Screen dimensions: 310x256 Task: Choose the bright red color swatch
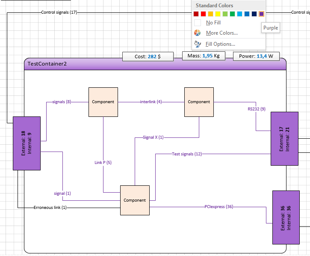tap(203, 14)
